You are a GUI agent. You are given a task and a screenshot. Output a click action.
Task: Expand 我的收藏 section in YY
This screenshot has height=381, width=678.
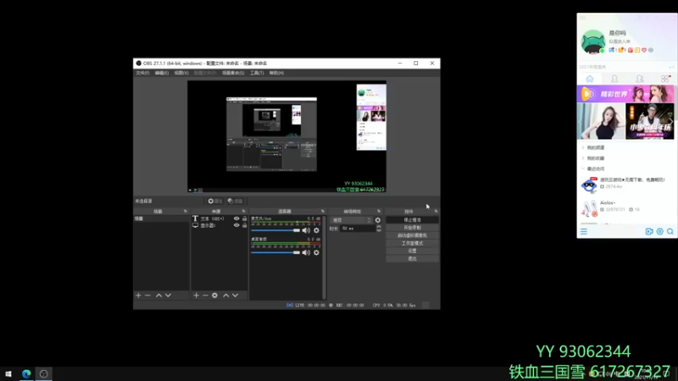point(595,158)
